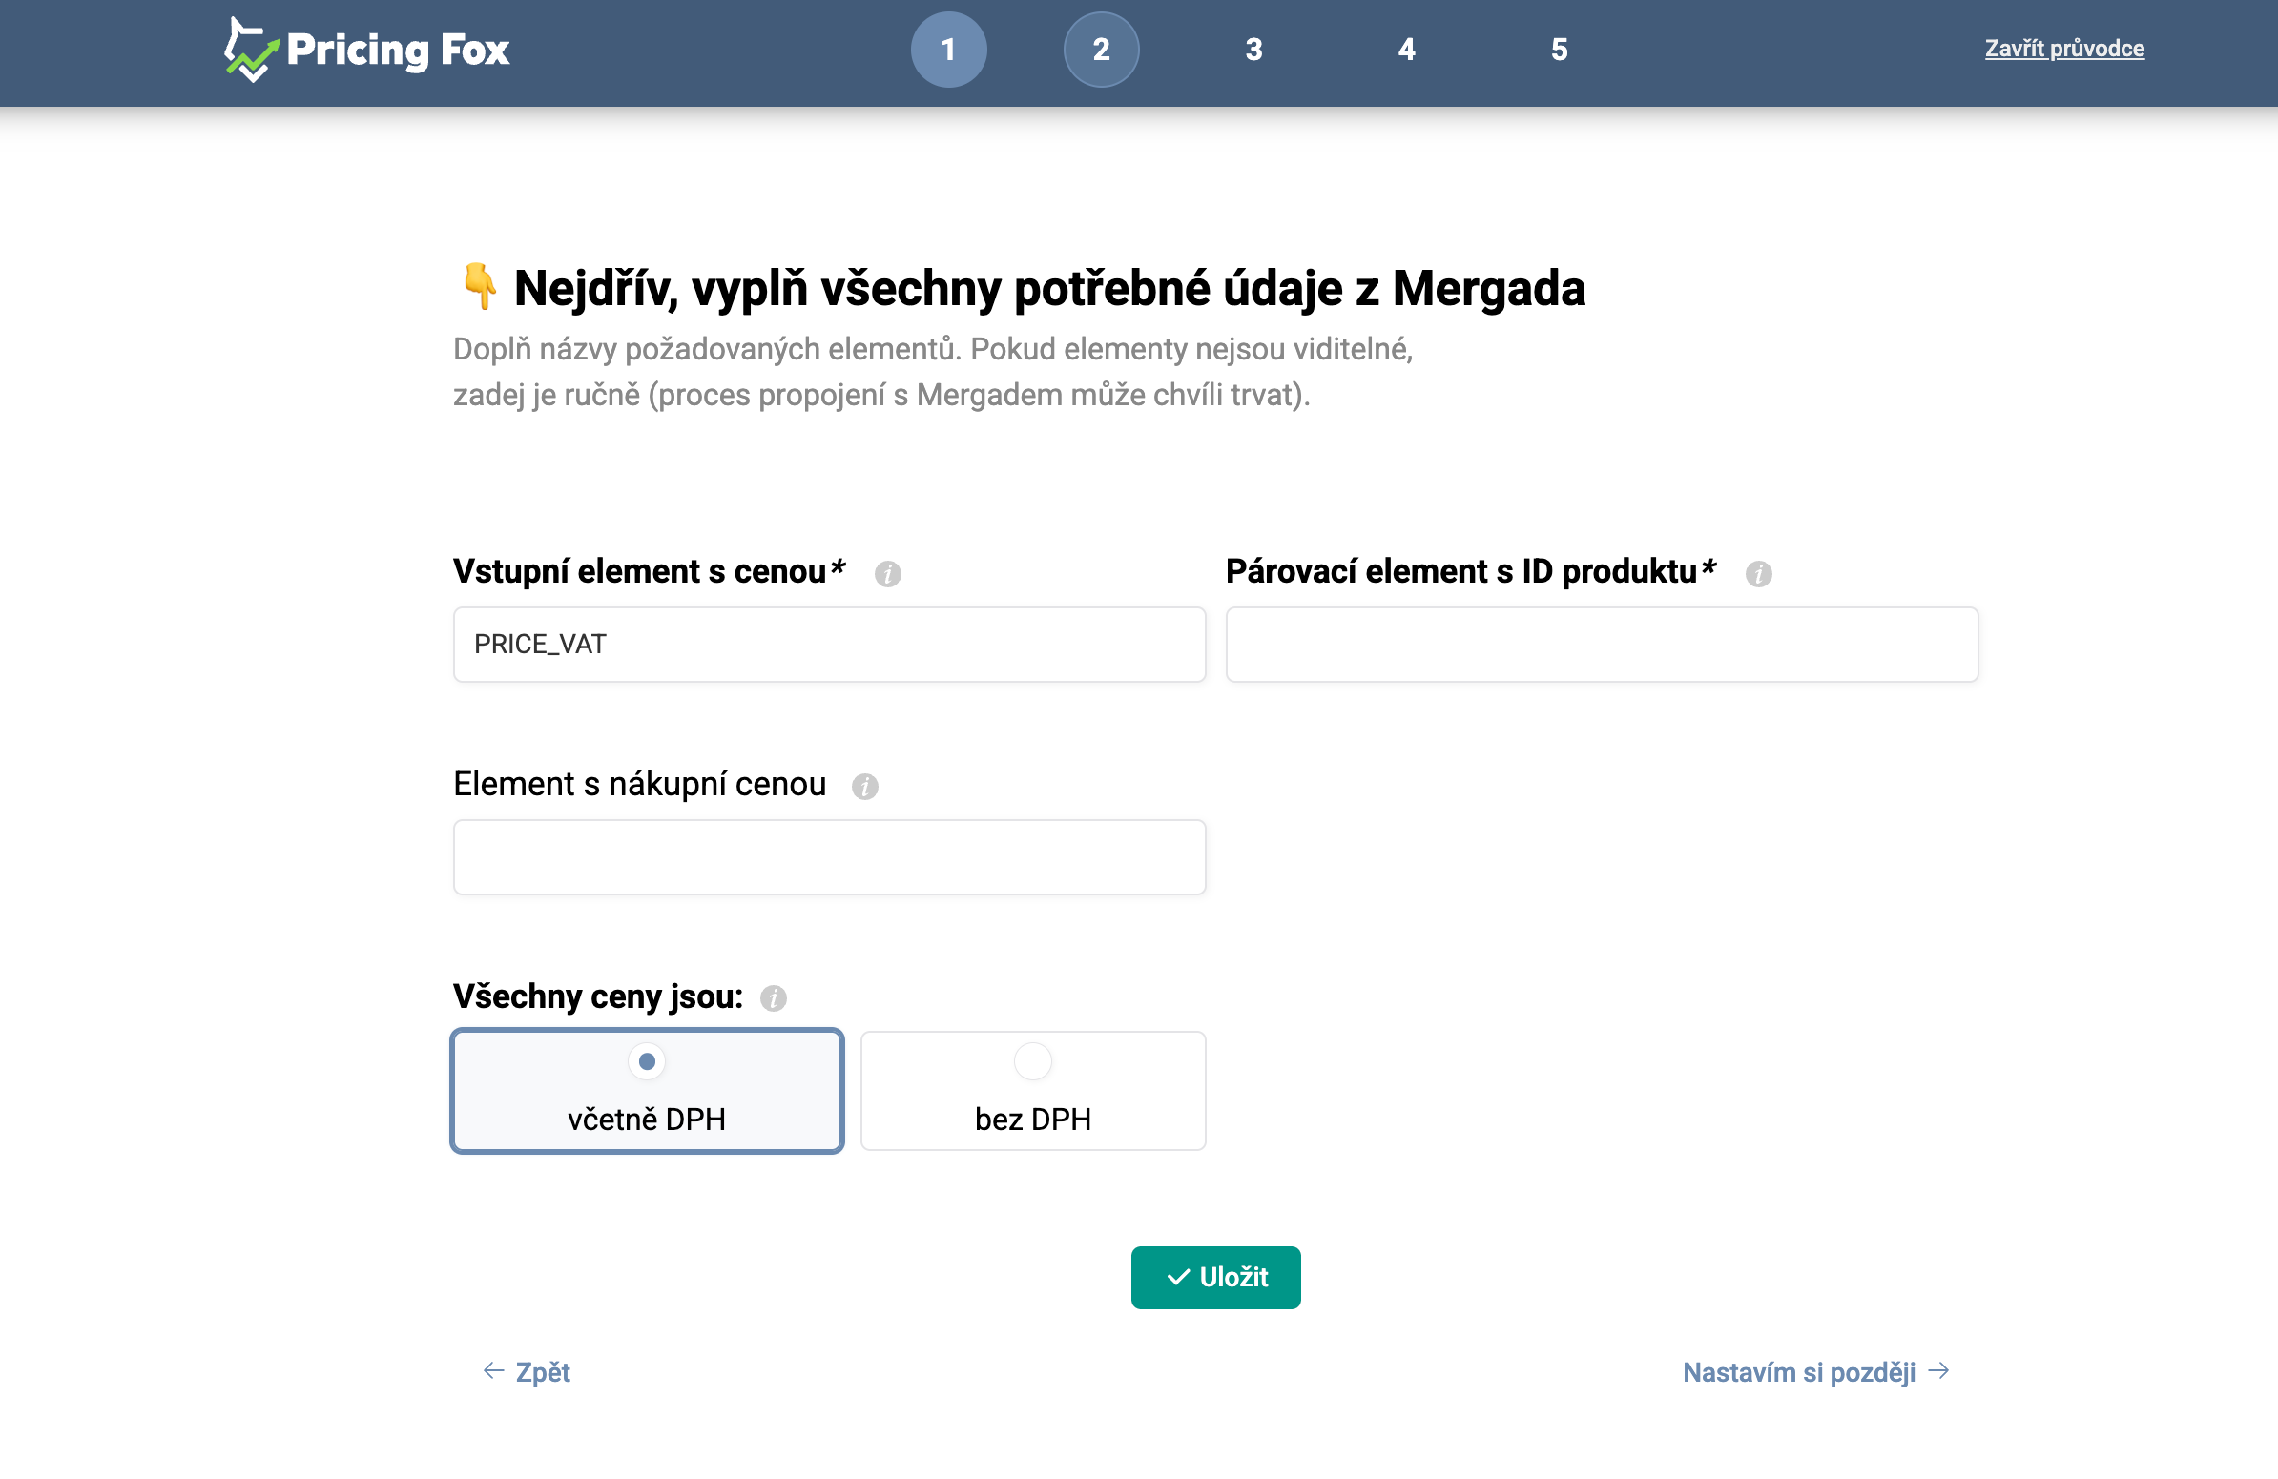
Task: Go to wizard step 1
Action: (x=947, y=50)
